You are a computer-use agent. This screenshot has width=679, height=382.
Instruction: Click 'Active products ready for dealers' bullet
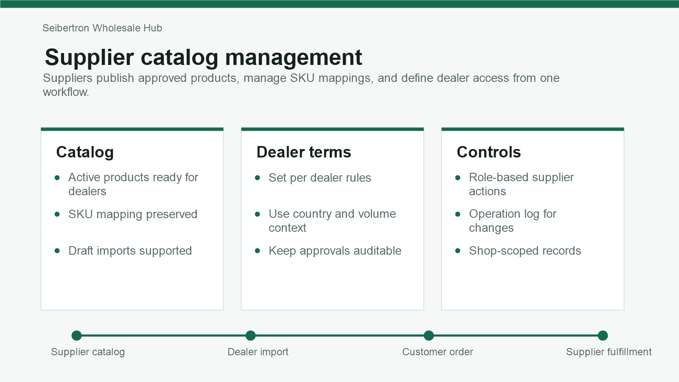[x=133, y=184]
